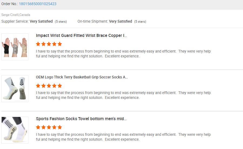Click the third star of the Wrist Guard rating
This screenshot has height=149, width=243.
(x=49, y=44)
